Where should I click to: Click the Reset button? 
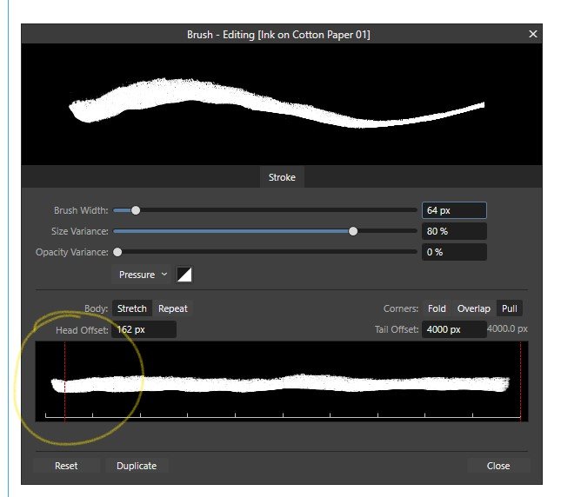(x=66, y=466)
